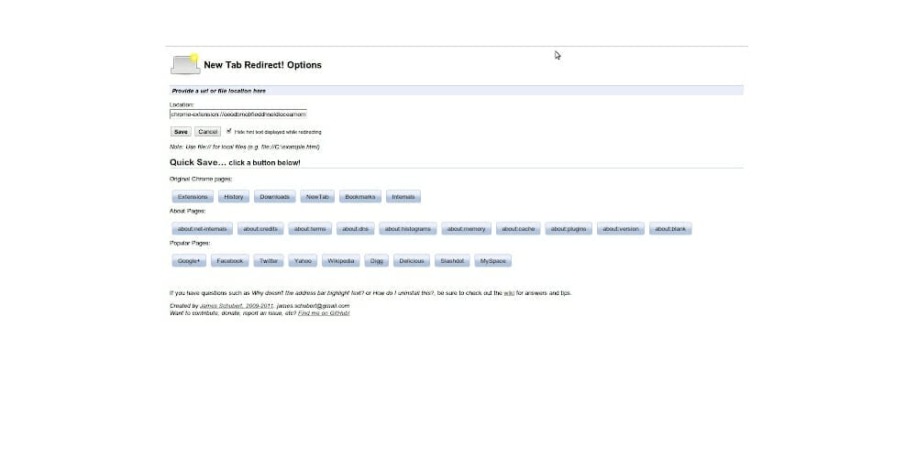Quick save the Extensions page
The height and width of the screenshot is (458, 917).
(193, 197)
